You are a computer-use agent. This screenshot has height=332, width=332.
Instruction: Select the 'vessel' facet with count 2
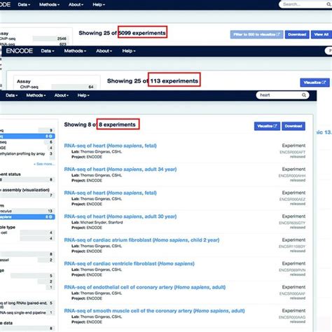coord(27,260)
